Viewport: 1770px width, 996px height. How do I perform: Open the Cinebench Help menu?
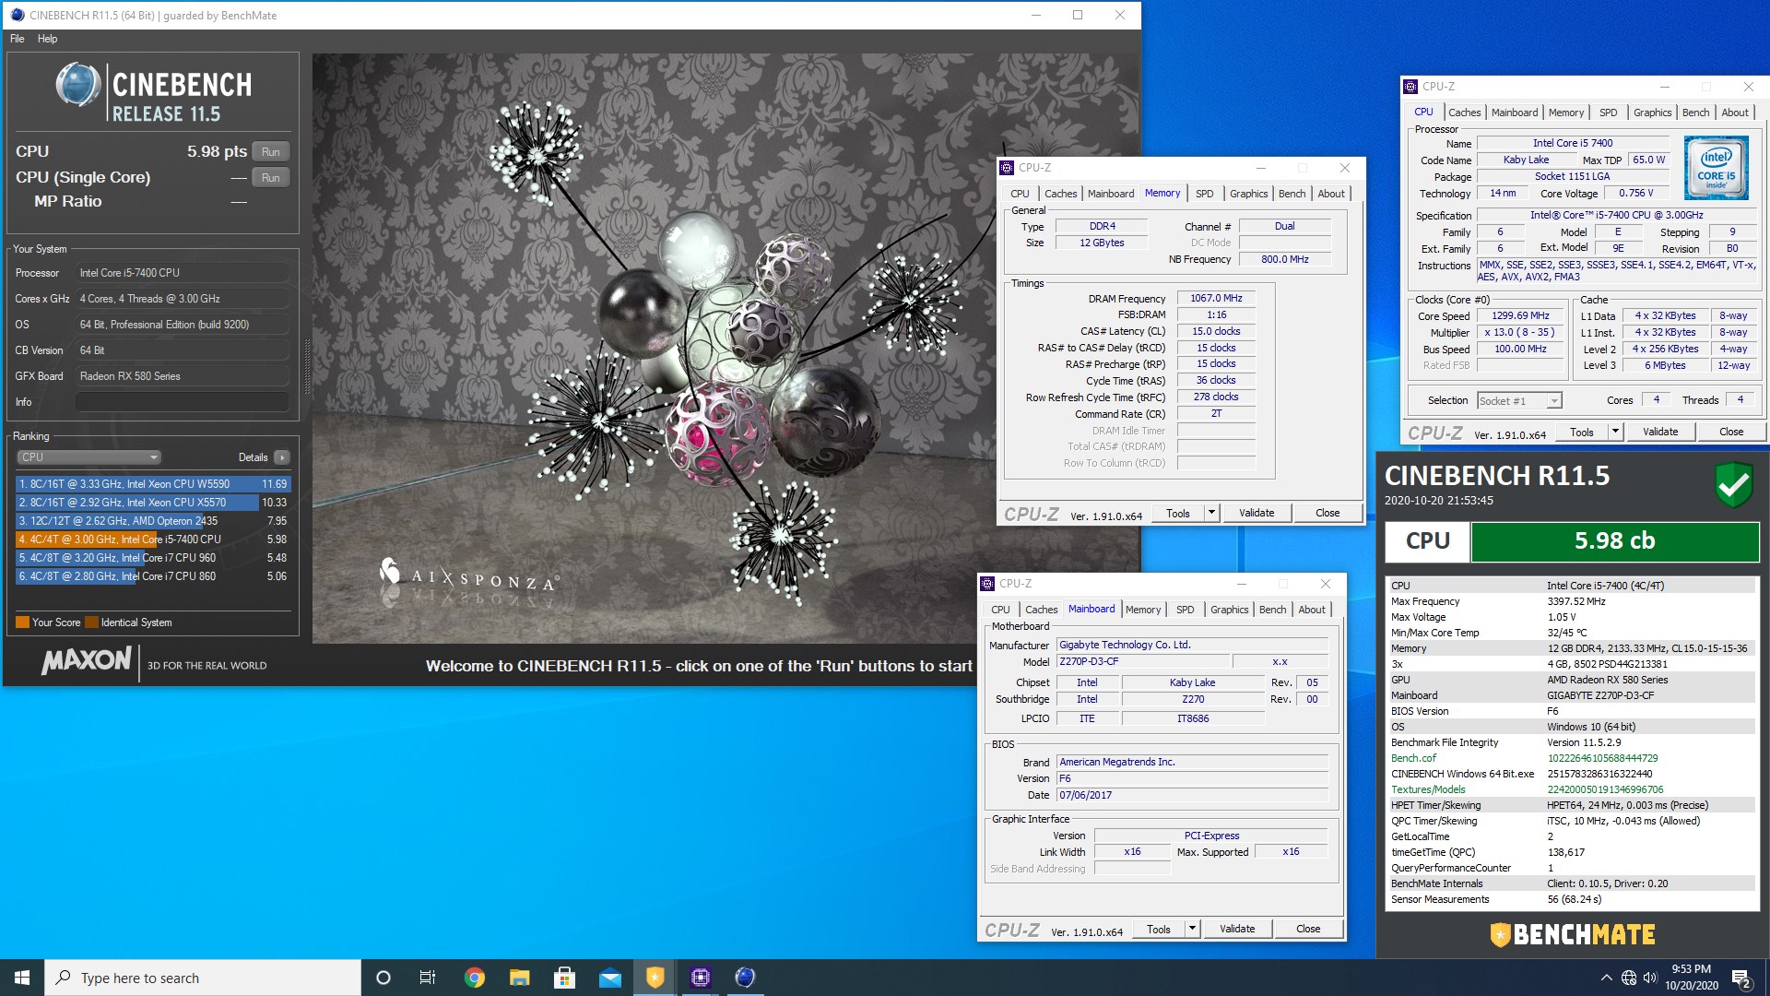point(48,39)
